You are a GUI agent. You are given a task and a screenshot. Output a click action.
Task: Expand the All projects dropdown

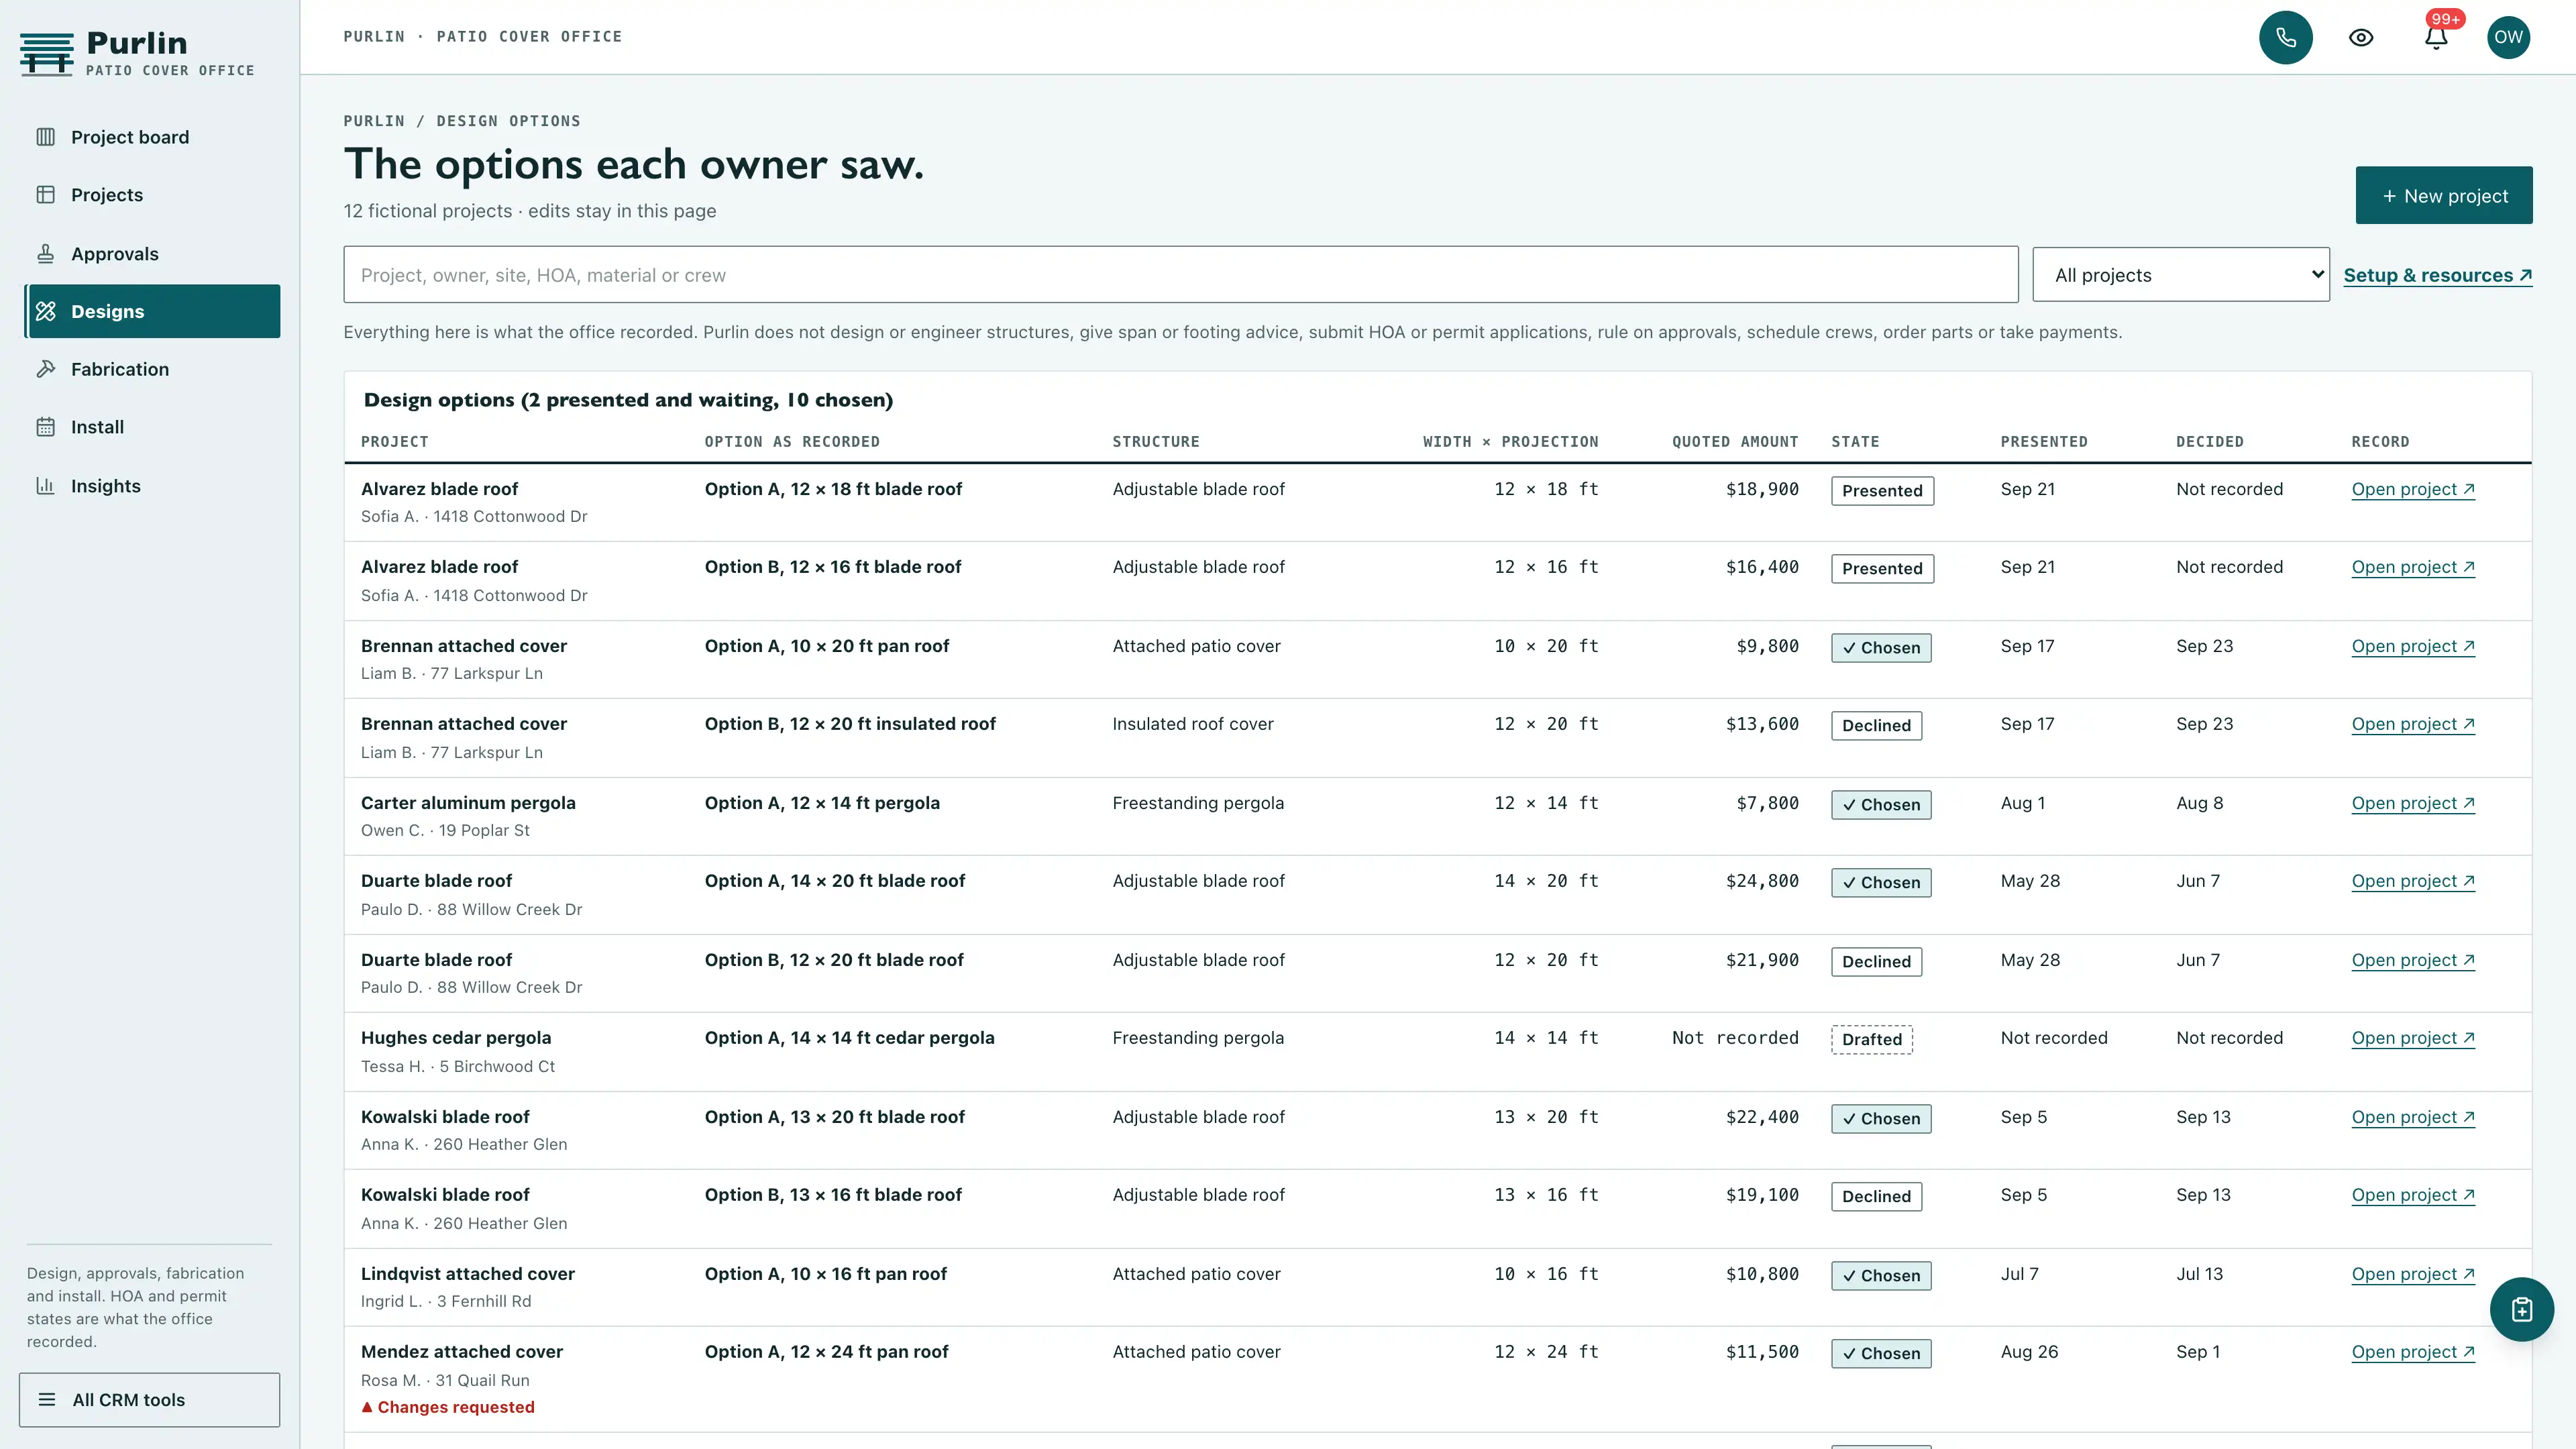[x=2181, y=274]
